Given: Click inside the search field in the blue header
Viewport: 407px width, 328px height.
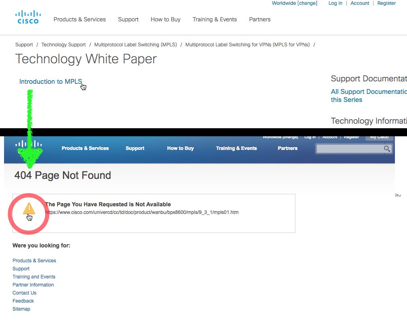Looking at the screenshot, I should [x=350, y=149].
